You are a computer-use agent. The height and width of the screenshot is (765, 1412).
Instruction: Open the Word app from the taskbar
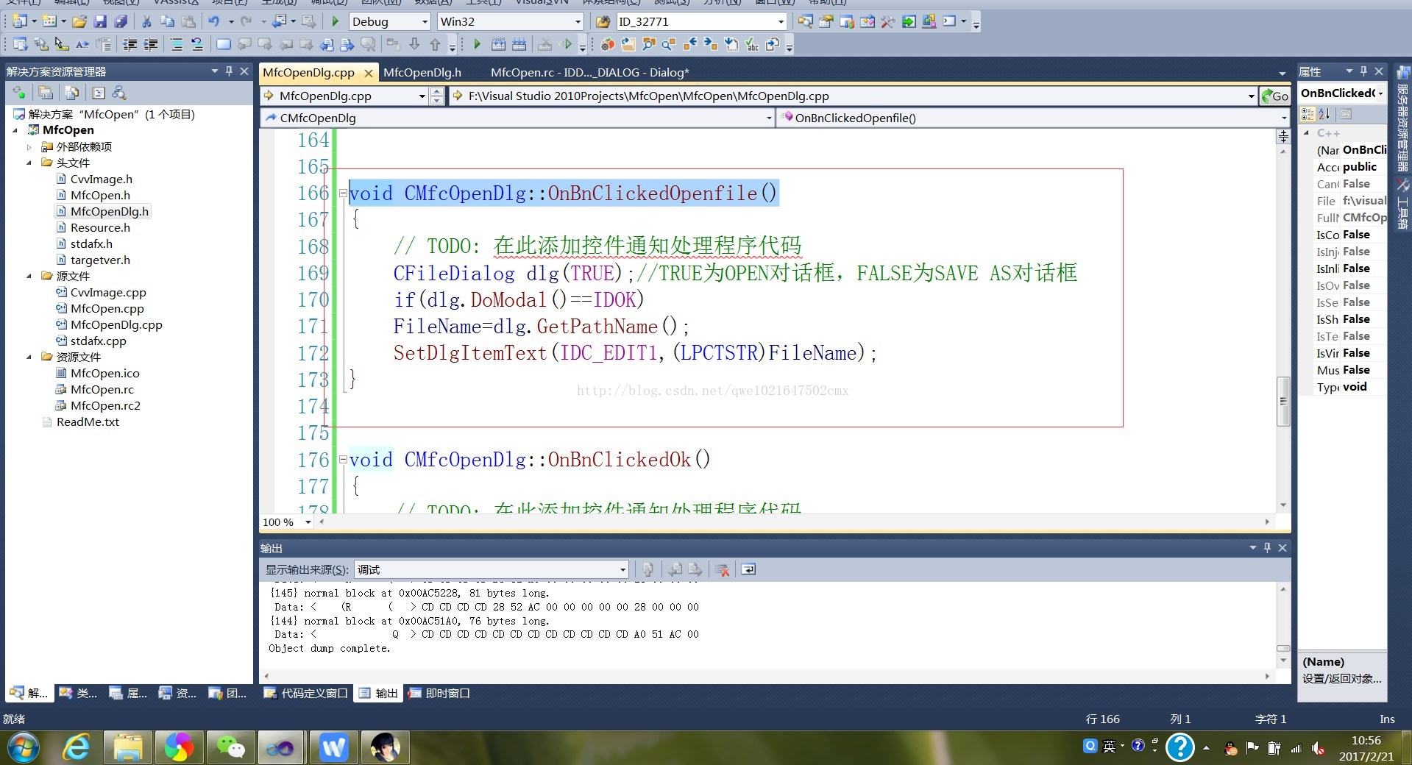(333, 748)
